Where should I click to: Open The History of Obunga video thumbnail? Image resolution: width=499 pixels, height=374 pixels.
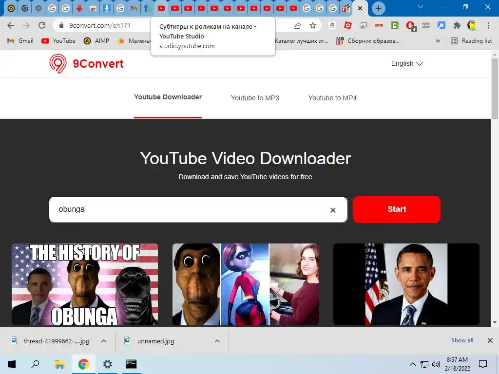(85, 284)
